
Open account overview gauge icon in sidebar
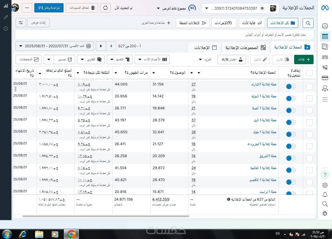(325, 26)
